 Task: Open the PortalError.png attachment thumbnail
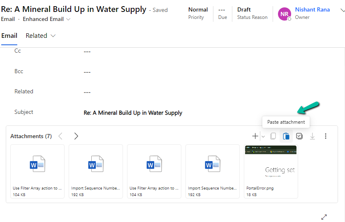[271, 171]
